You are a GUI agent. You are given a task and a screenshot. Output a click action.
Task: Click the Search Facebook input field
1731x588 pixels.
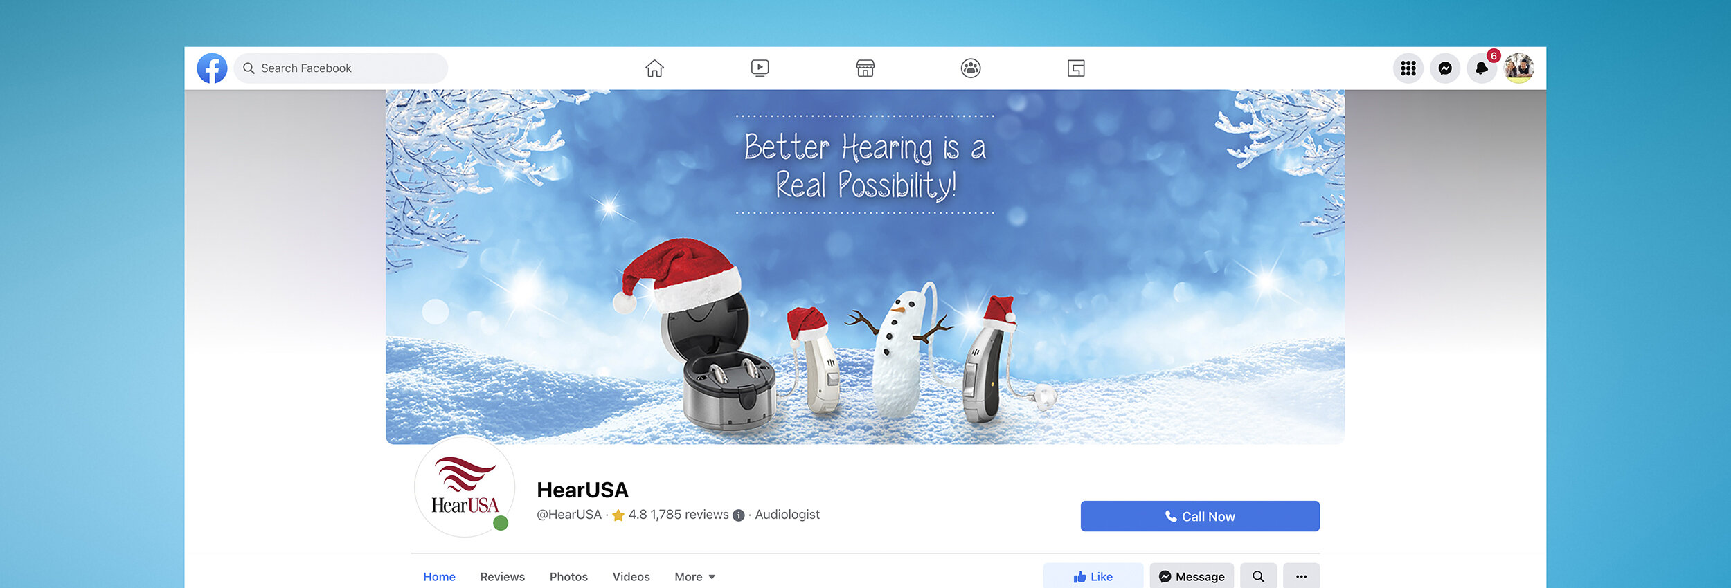coord(341,68)
